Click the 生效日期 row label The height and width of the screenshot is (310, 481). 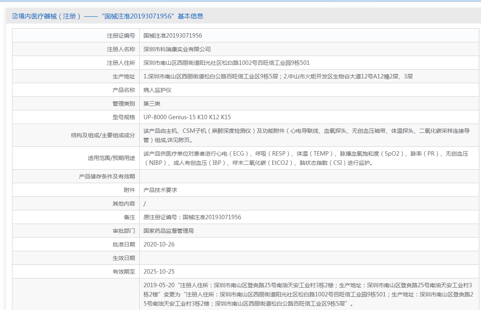coord(124,258)
